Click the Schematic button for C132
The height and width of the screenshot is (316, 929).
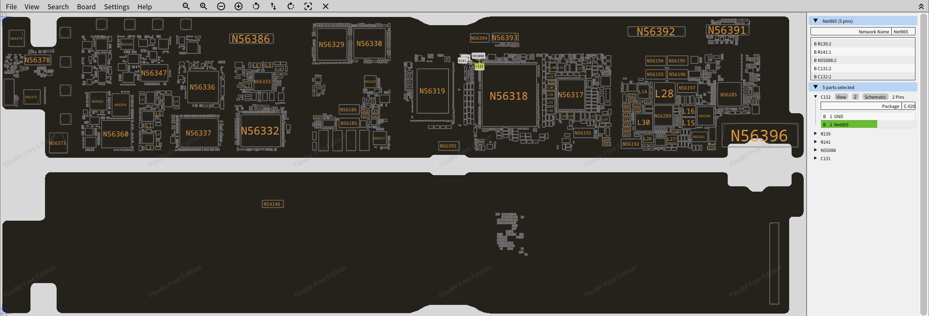click(x=875, y=97)
